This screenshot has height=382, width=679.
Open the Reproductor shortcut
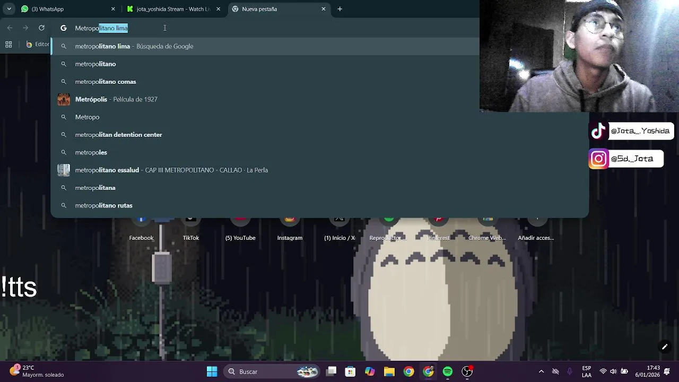click(388, 229)
